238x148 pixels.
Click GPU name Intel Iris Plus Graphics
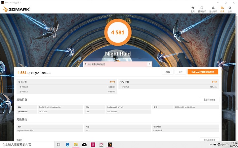pos(50,107)
